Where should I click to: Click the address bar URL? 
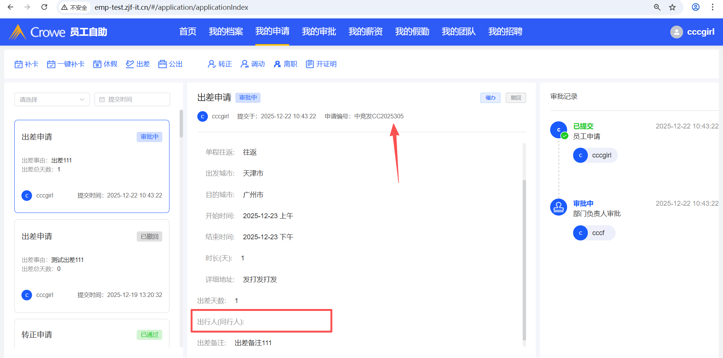click(171, 7)
